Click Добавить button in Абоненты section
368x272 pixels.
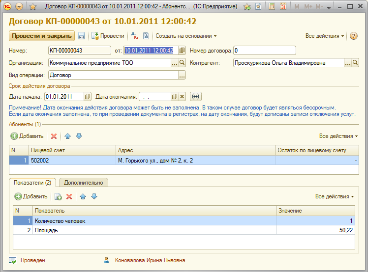pyautogui.click(x=27, y=136)
